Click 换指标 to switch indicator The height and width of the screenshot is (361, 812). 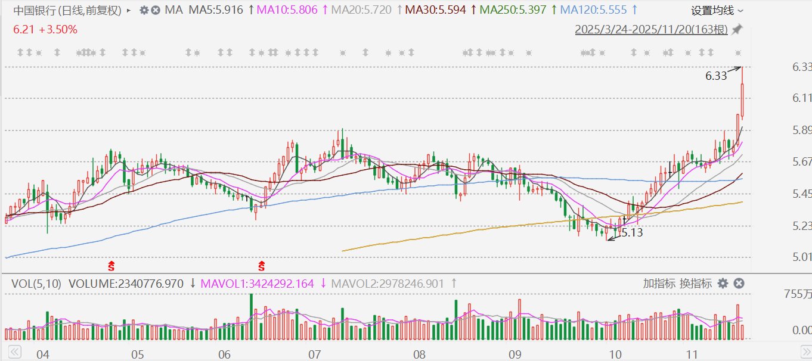pyautogui.click(x=695, y=284)
